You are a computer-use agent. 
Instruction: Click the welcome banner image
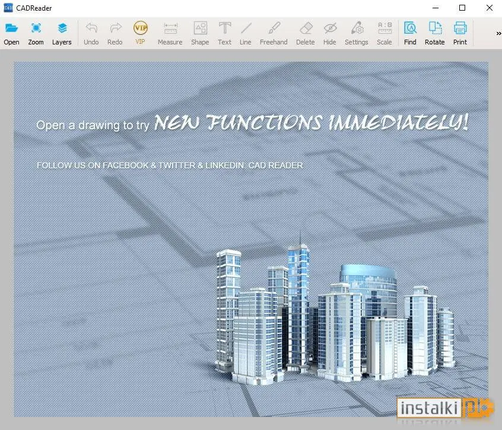[x=251, y=239]
